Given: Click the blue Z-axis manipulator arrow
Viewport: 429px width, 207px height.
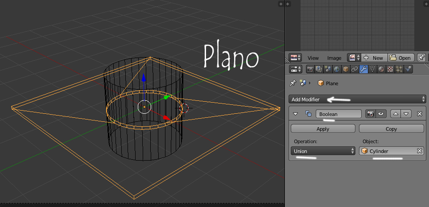Looking at the screenshot, I should tap(144, 77).
